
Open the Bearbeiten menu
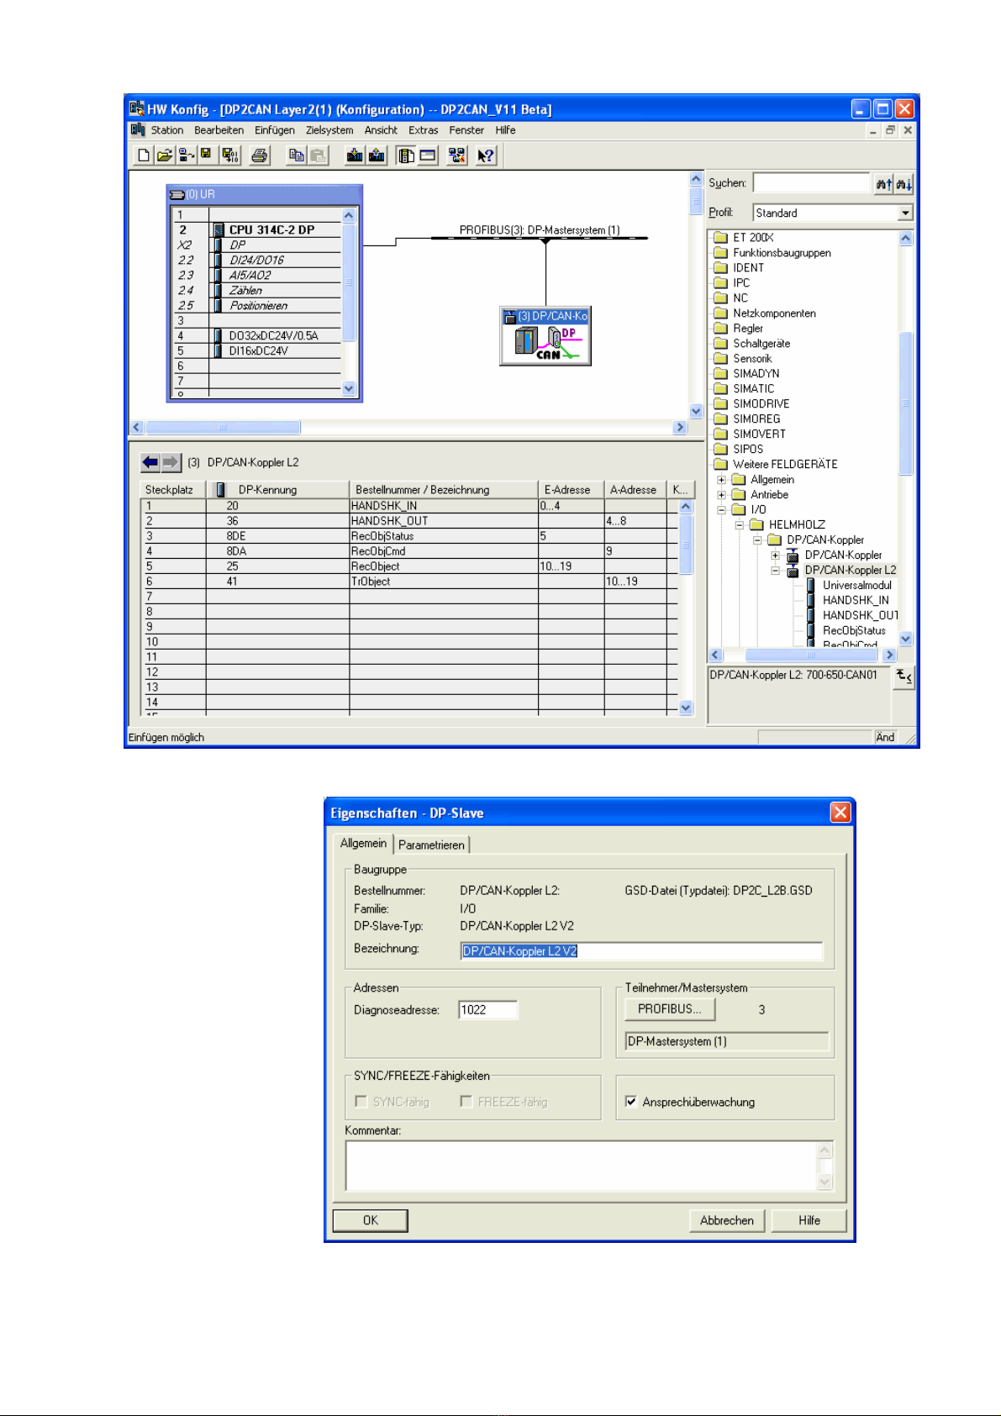tap(219, 130)
